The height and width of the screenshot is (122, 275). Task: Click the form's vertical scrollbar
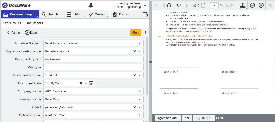click(147, 67)
